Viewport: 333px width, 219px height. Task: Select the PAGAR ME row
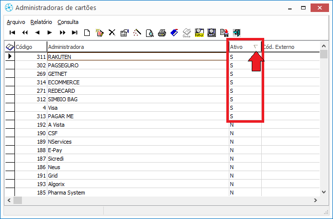(163, 116)
